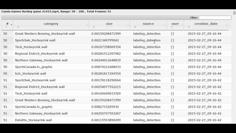Image resolution: width=236 pixels, height=133 pixels.
Task: Select frame 51 Regional District_Hockeyrink wall cell
Action: (x=40, y=87)
